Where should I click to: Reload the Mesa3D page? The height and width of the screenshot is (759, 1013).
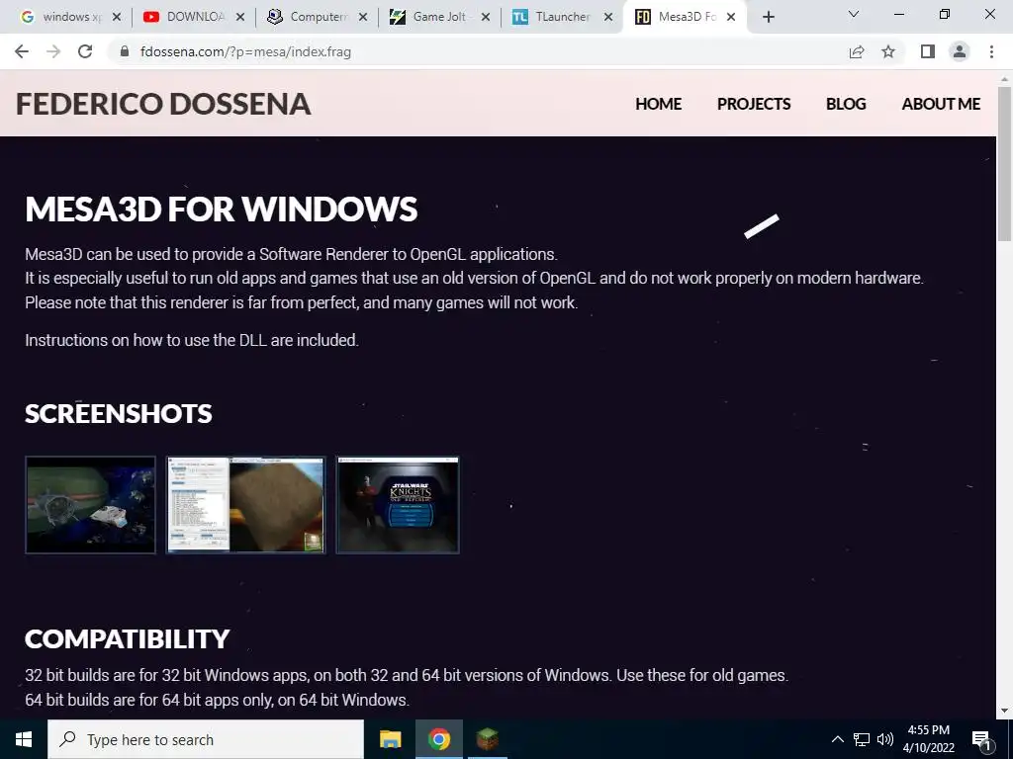[85, 51]
